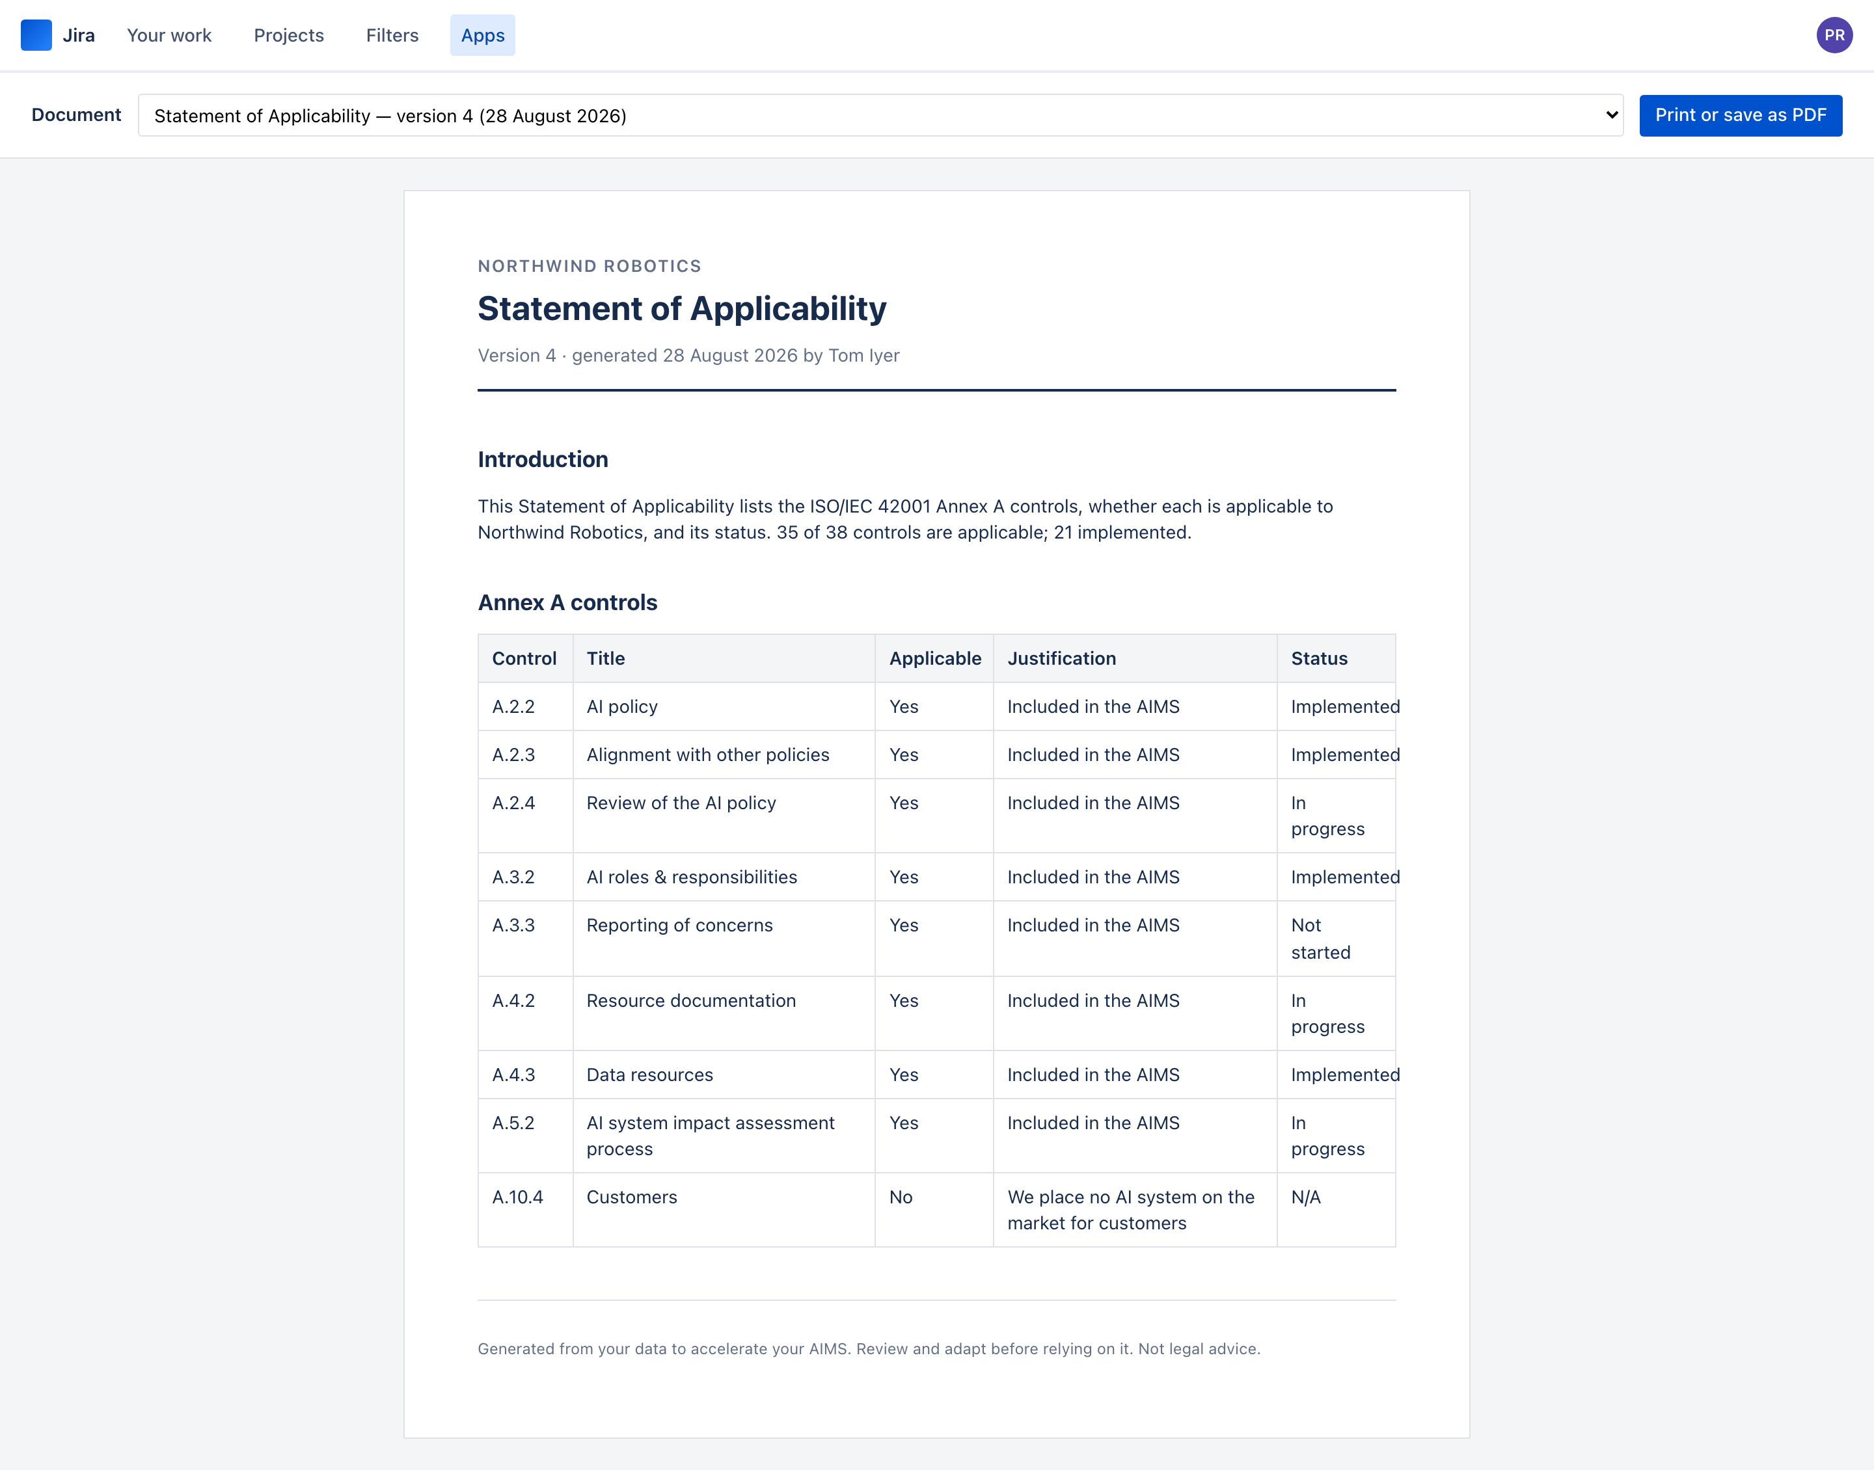This screenshot has height=1470, width=1874.
Task: Click Resource documentation cell
Action: click(724, 1014)
